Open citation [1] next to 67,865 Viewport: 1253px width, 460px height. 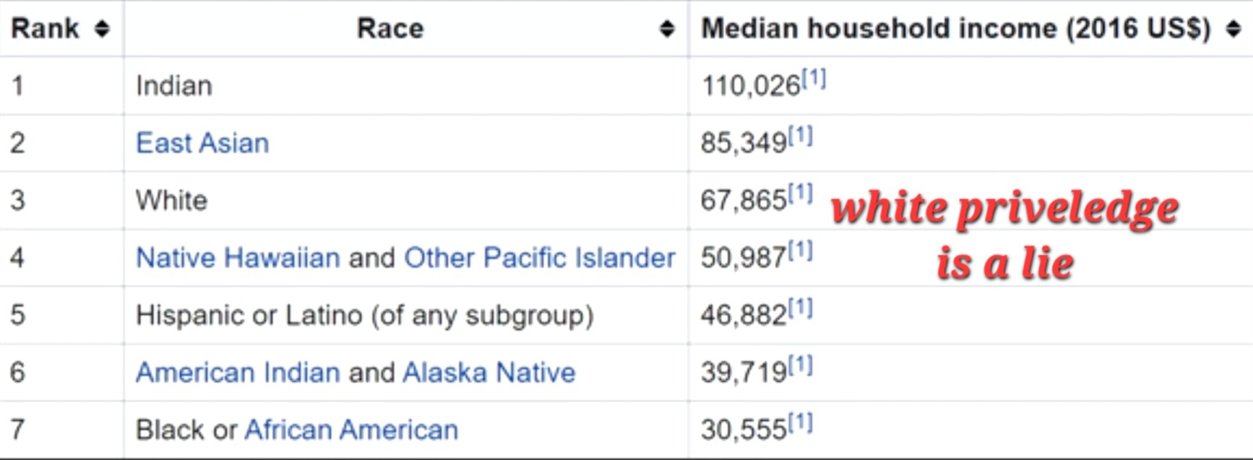coord(801,192)
